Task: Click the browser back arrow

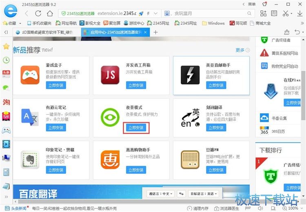Action: tap(27, 13)
